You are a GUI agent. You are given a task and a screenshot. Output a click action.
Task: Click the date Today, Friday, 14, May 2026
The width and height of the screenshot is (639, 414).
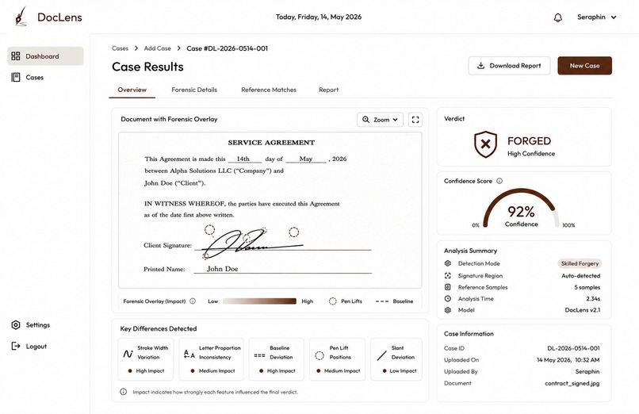click(319, 17)
